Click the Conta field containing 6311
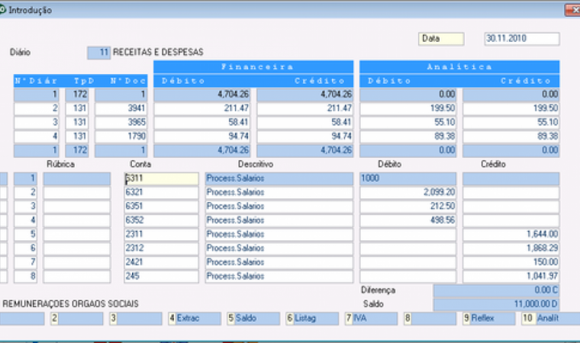 click(161, 178)
